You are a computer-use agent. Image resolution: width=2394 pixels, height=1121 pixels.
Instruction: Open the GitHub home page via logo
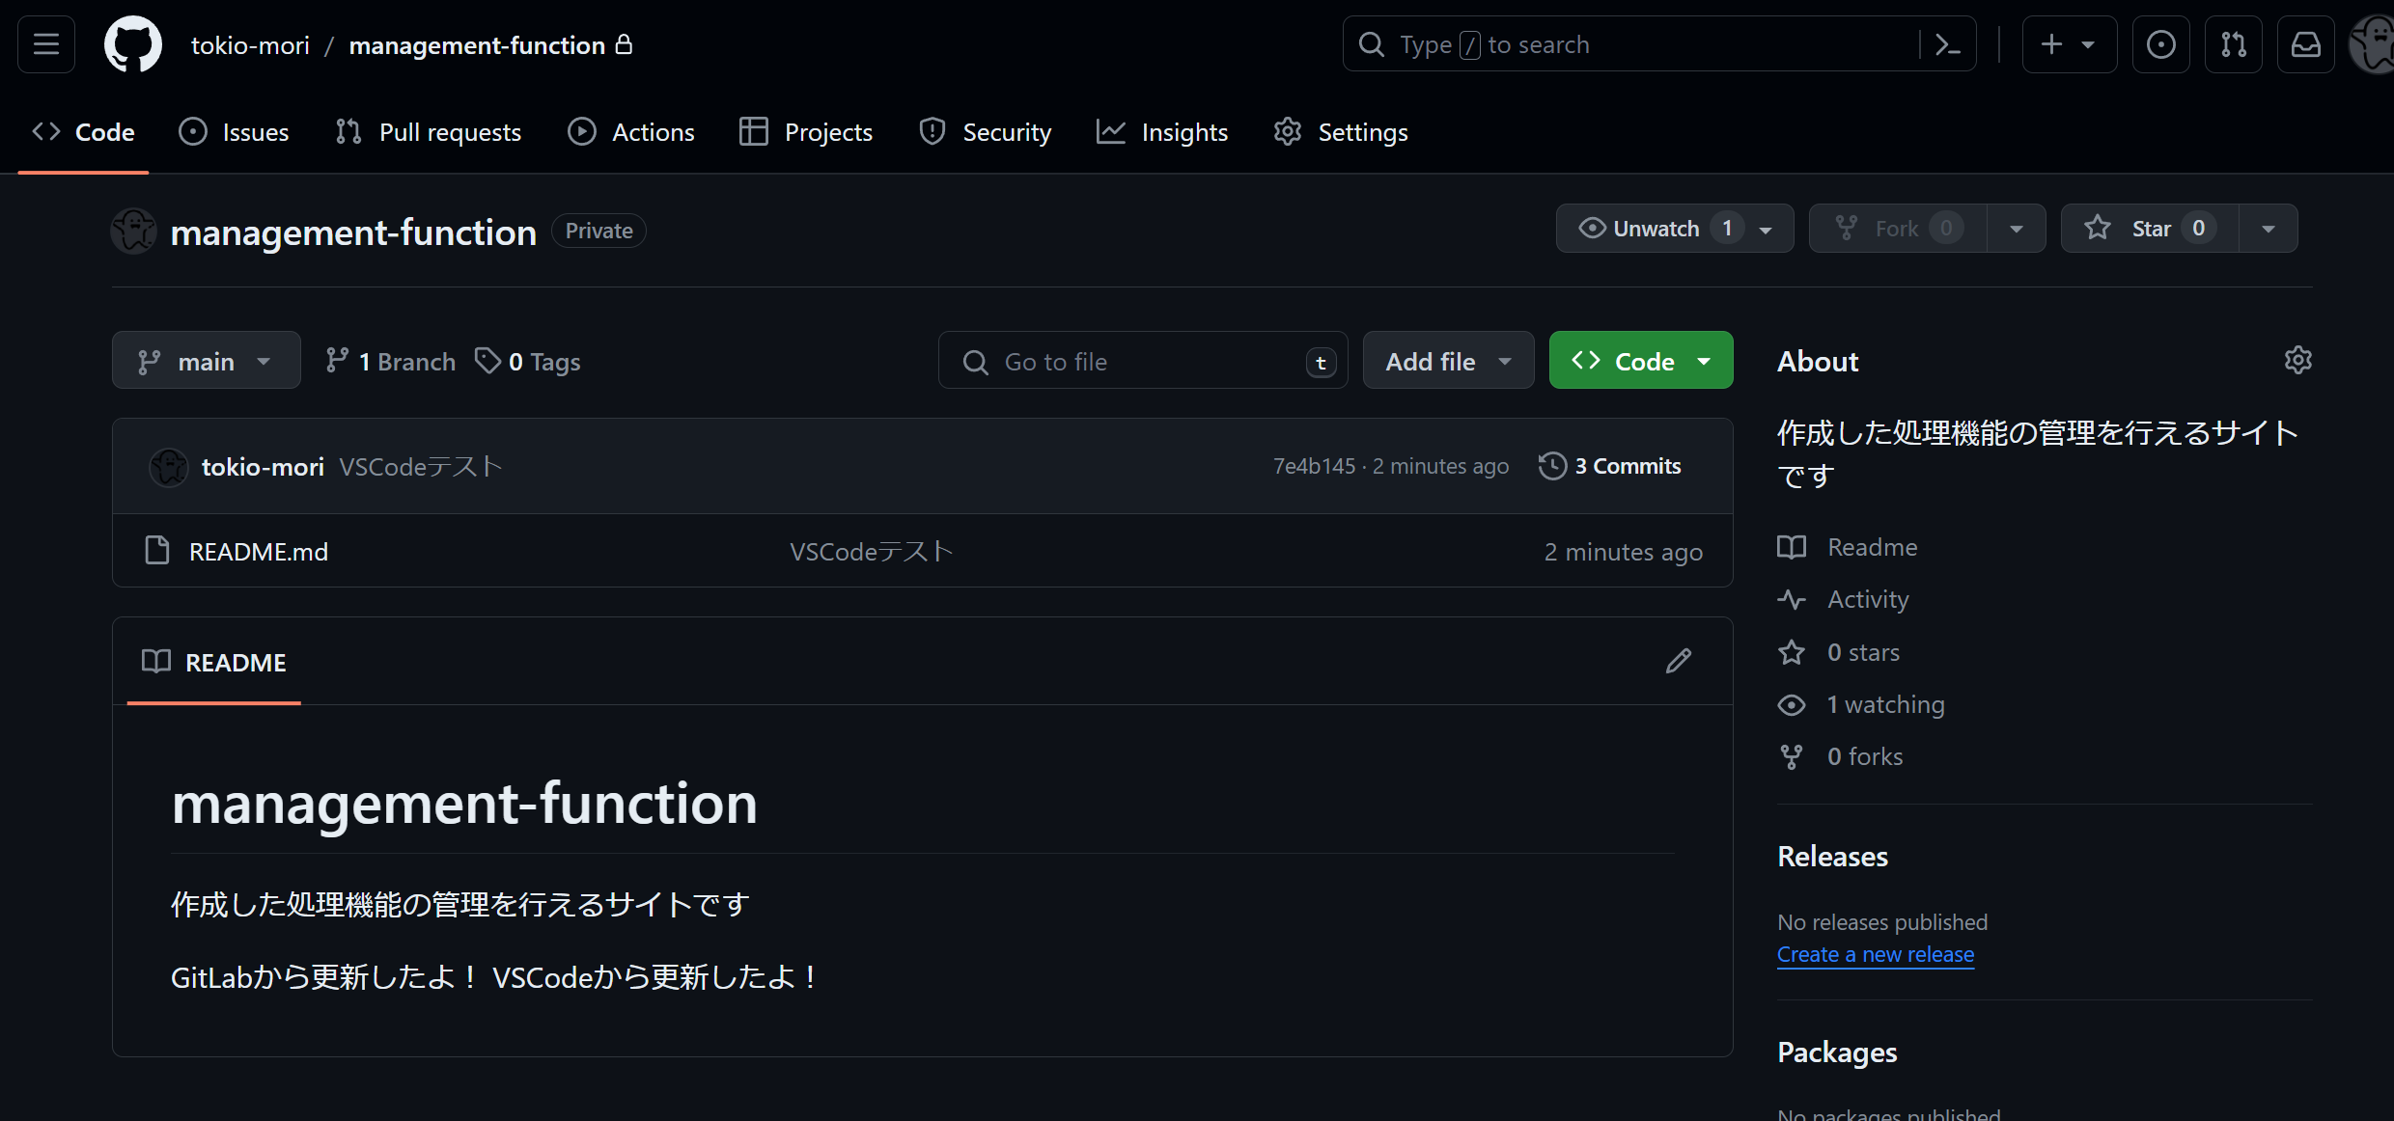point(132,43)
